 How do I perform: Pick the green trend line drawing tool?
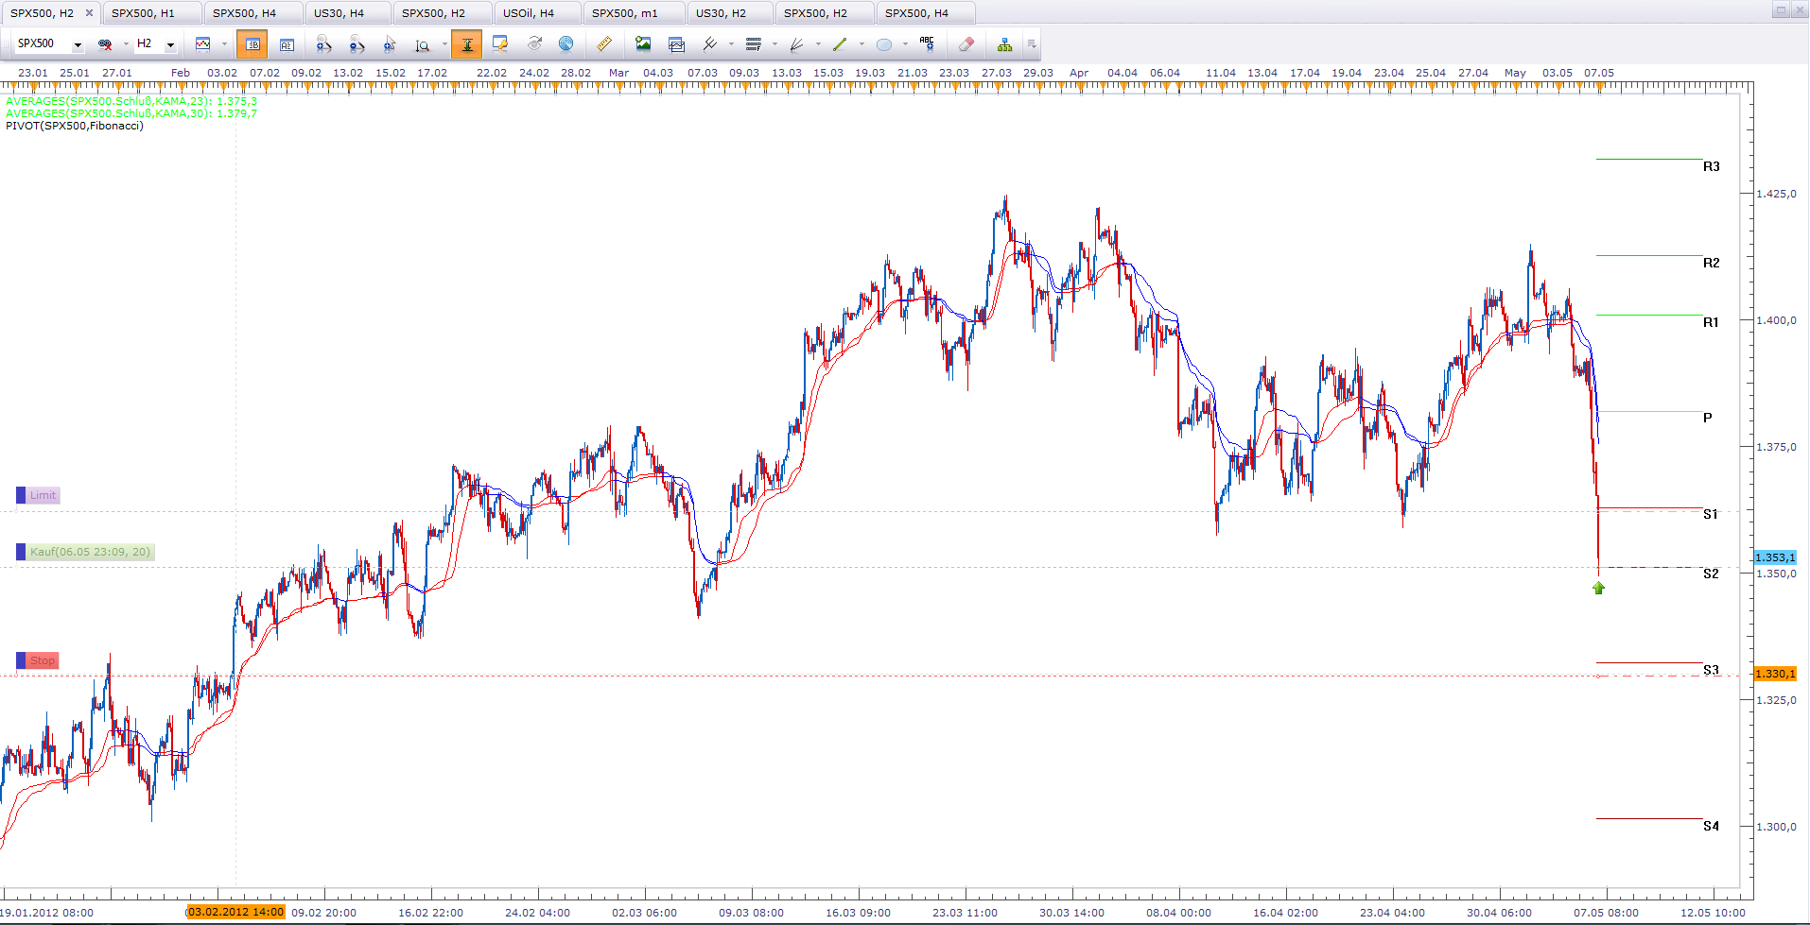tap(840, 44)
